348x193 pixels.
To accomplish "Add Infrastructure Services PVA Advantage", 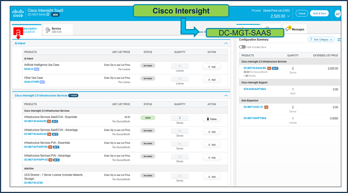I will [x=211, y=158].
